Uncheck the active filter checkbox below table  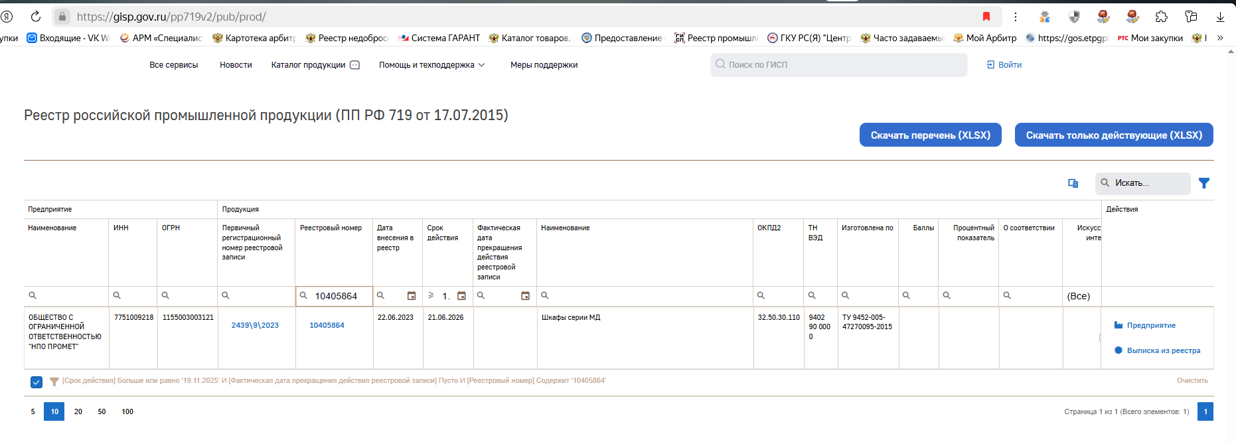(37, 382)
